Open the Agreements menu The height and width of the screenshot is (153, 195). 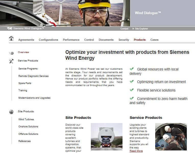[x=26, y=40]
